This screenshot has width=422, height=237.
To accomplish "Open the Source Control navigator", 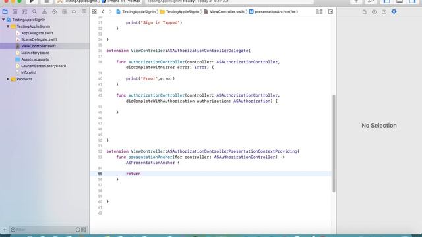I will coord(15,12).
